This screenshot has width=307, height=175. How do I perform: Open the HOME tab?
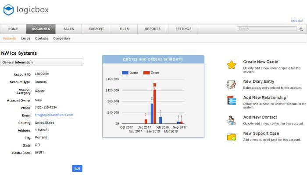pos(13,29)
